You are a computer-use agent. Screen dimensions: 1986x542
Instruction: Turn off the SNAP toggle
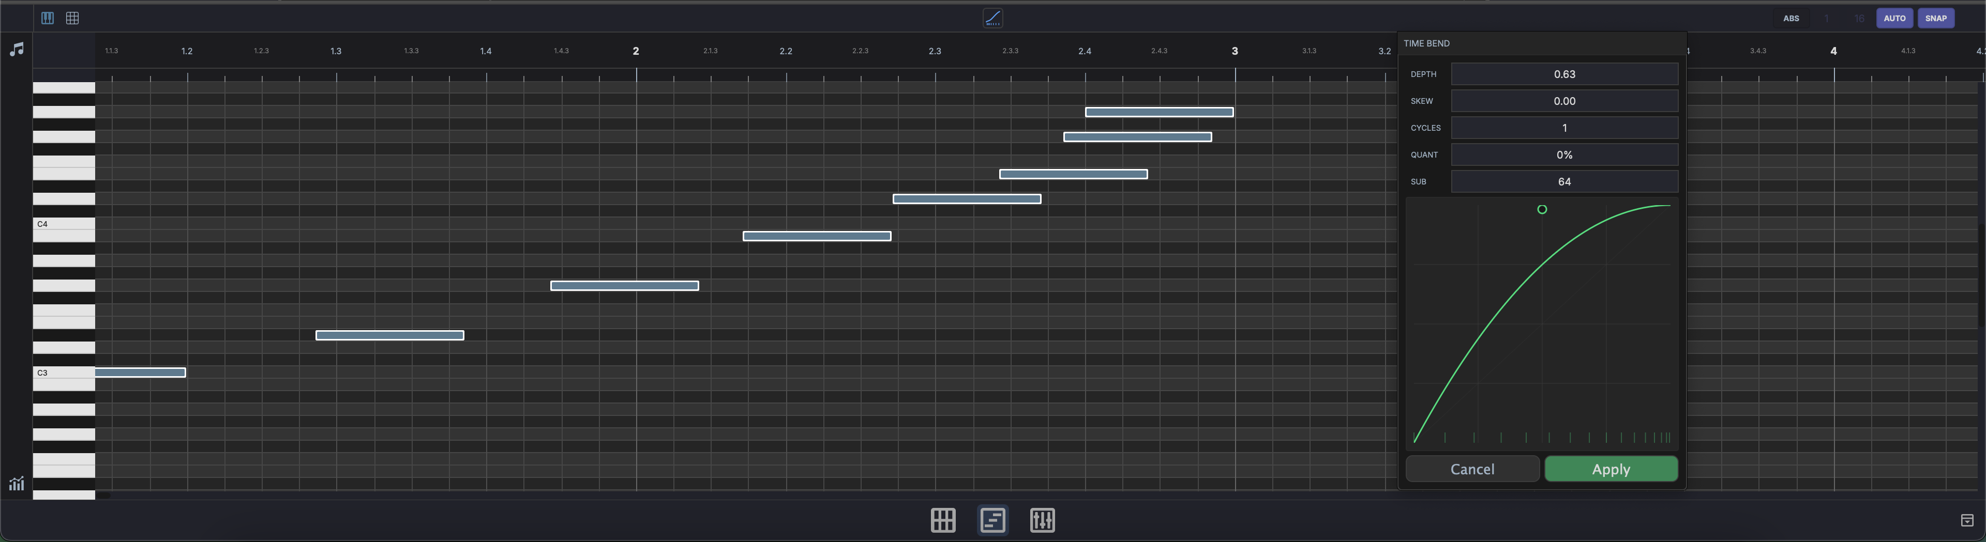click(x=1935, y=19)
